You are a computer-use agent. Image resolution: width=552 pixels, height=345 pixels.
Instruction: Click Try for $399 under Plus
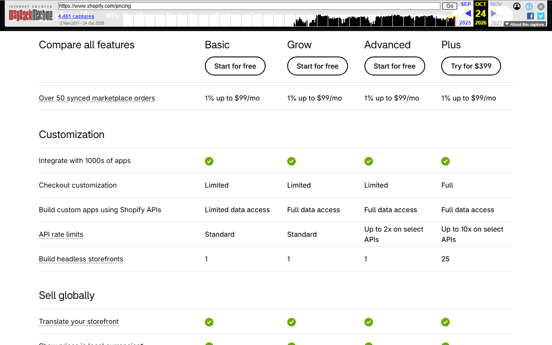pos(471,66)
